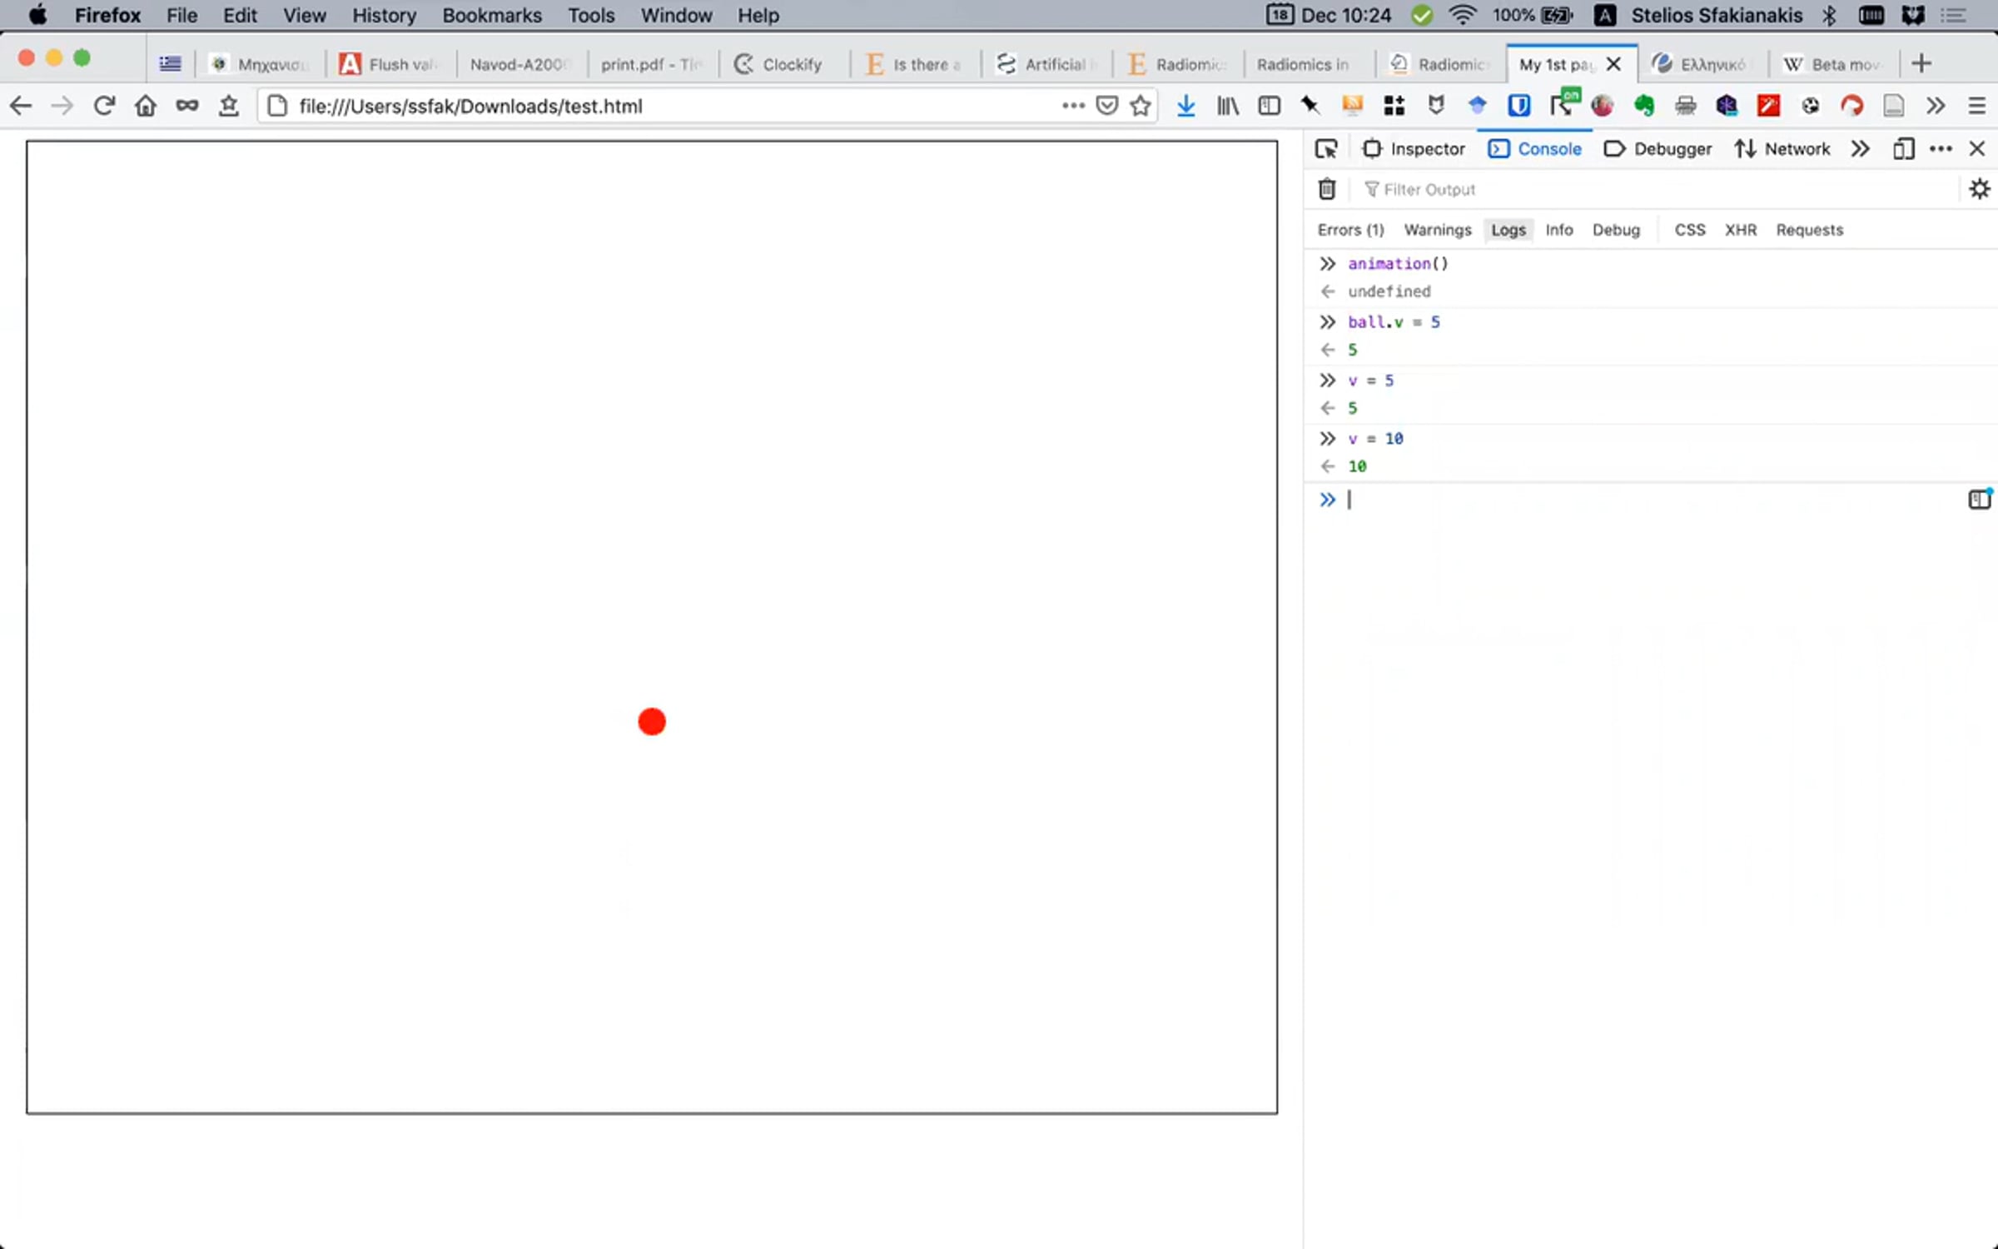Save page to Pocket

1107,106
